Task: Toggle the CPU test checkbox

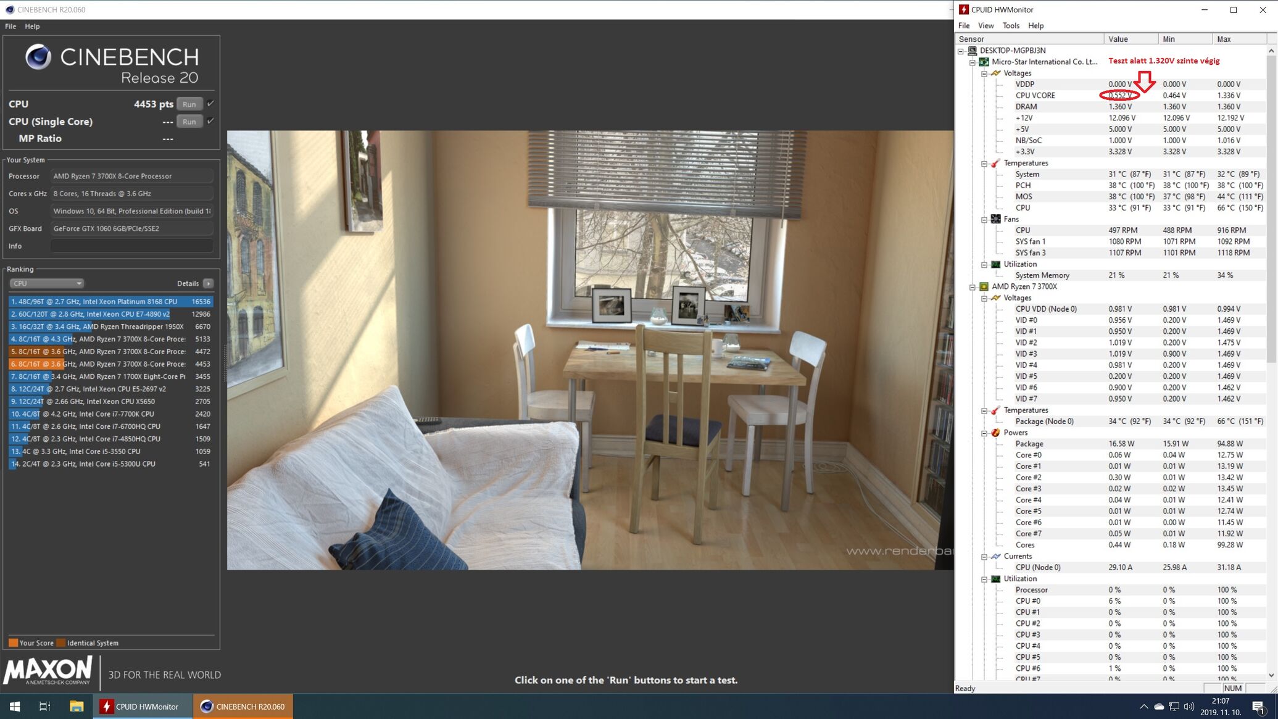Action: 210,104
